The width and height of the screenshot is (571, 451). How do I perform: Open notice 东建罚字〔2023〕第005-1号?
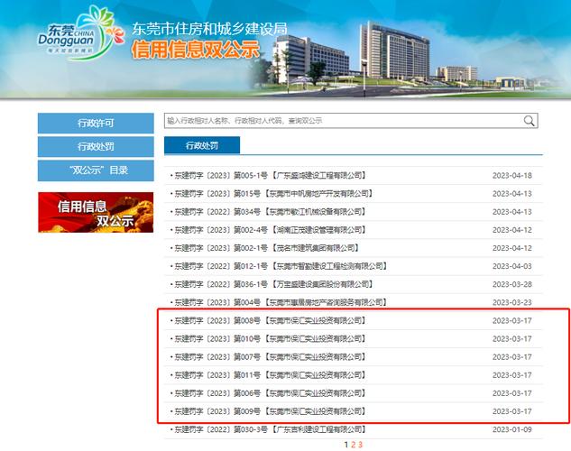(269, 176)
